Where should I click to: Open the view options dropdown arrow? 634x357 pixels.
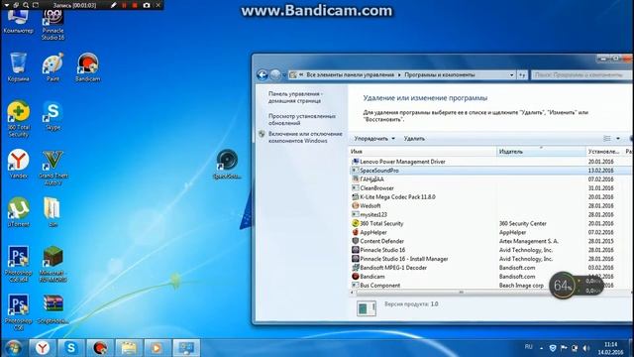[x=618, y=139]
